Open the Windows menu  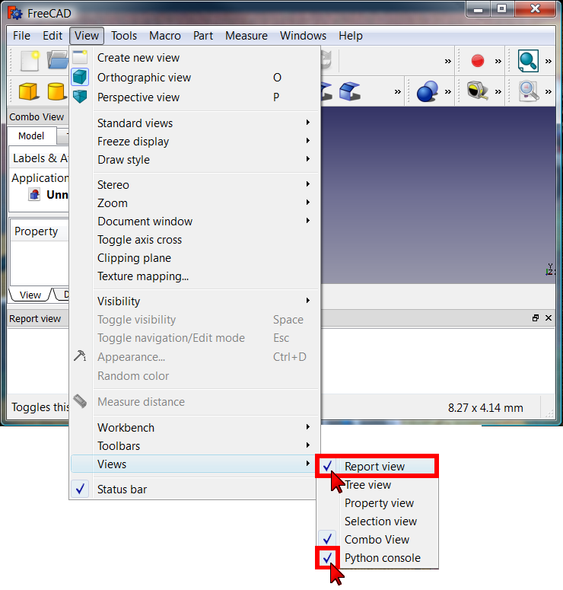pyautogui.click(x=303, y=36)
